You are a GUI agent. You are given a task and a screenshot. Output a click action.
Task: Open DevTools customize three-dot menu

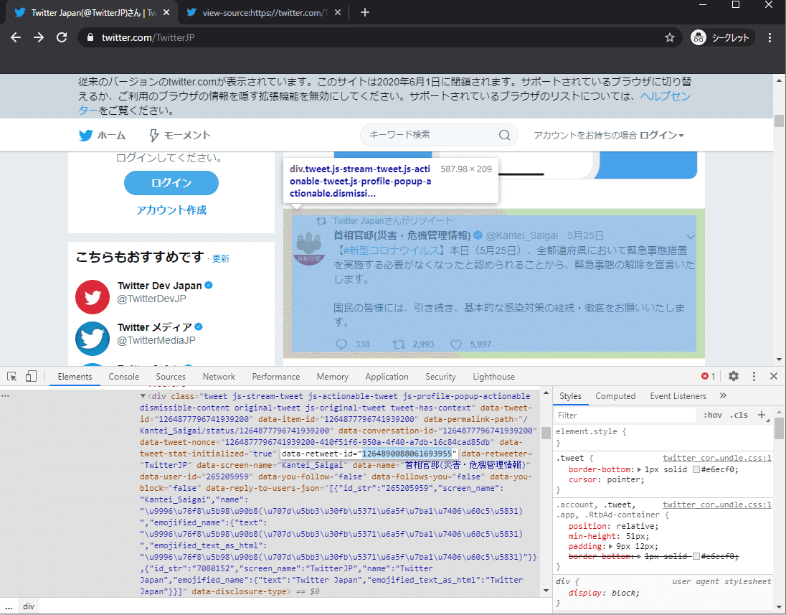point(754,376)
